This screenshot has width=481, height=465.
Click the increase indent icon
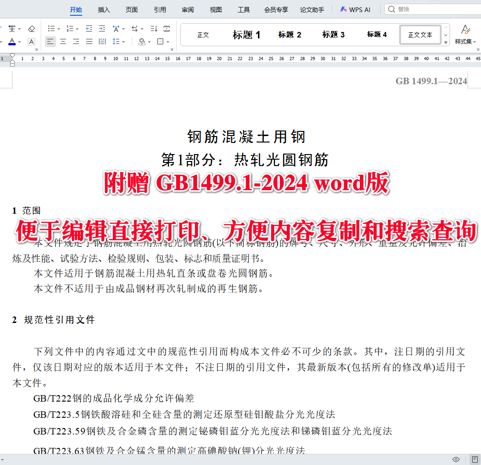(102, 29)
